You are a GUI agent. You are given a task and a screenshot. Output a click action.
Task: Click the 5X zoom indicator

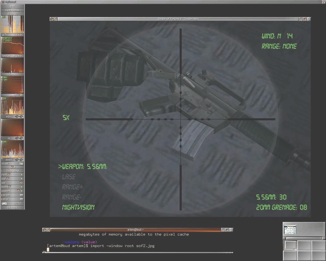coord(66,118)
